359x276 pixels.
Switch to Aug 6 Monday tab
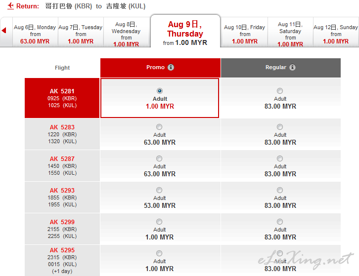coord(35,32)
